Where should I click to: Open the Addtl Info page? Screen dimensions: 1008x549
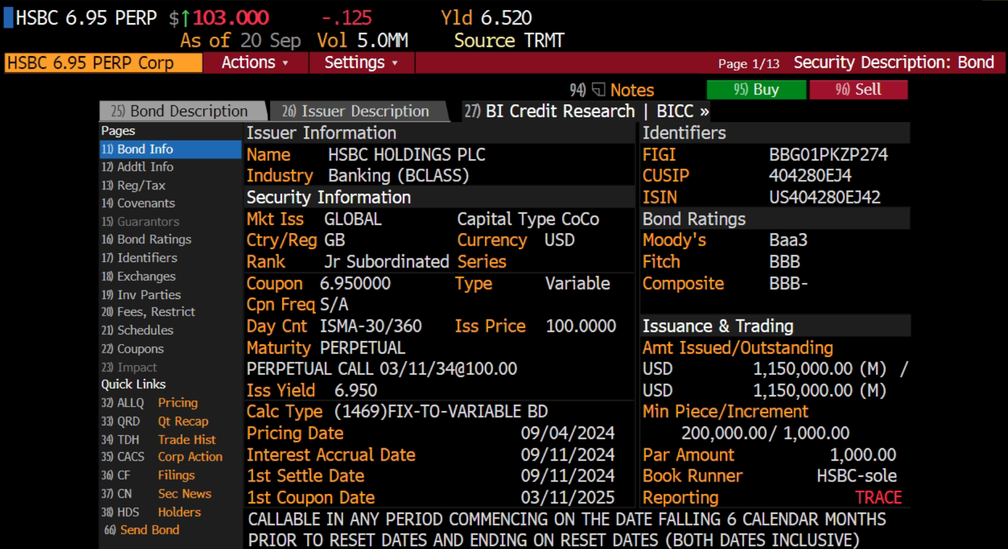(137, 167)
